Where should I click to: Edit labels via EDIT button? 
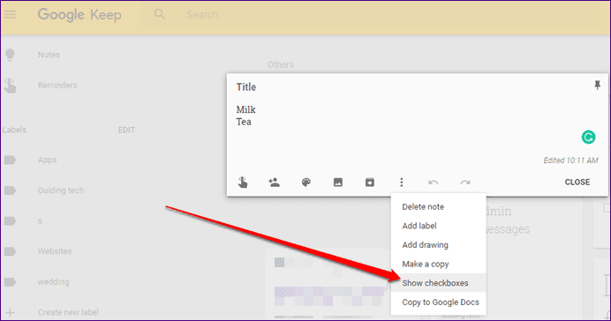click(x=126, y=130)
